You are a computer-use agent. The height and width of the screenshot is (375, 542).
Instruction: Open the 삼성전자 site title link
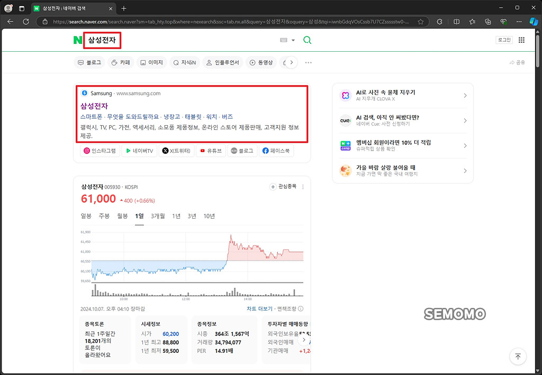[x=94, y=106]
